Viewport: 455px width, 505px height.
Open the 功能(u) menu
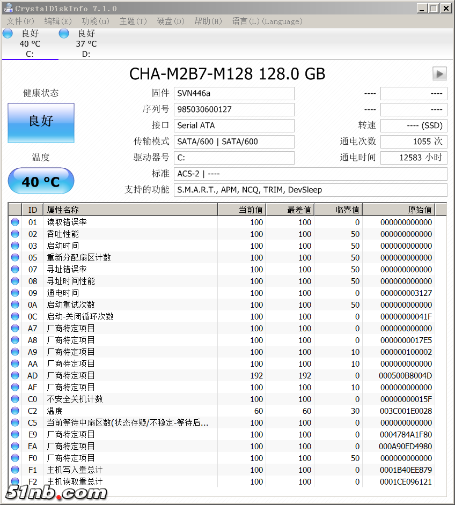pos(95,21)
